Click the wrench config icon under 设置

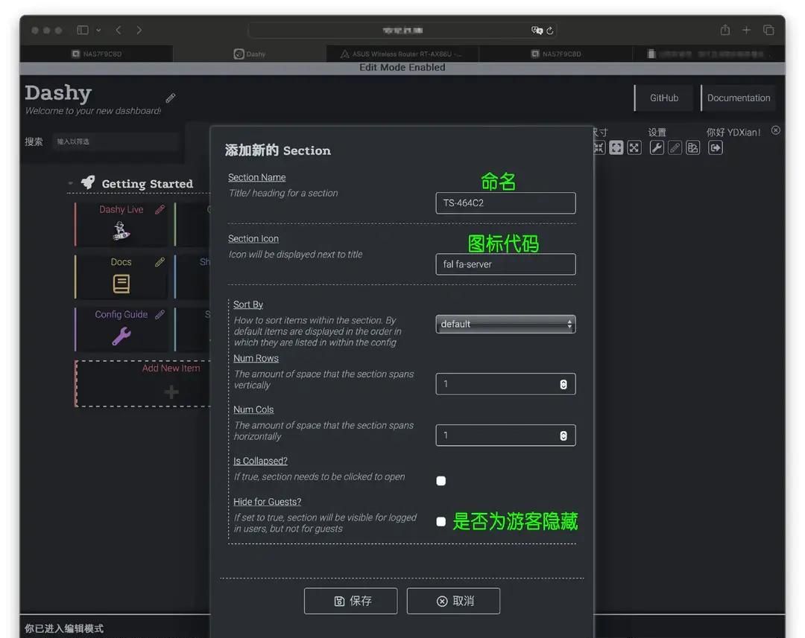click(x=657, y=147)
